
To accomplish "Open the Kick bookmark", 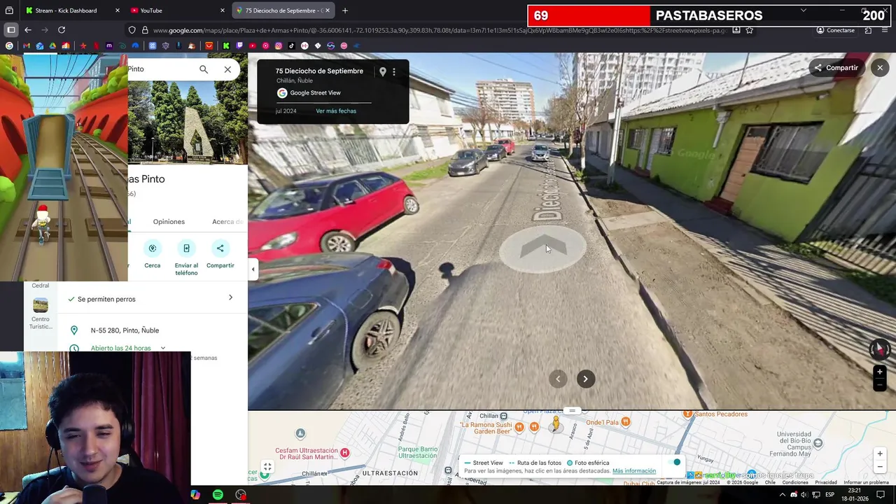I will 226,45.
